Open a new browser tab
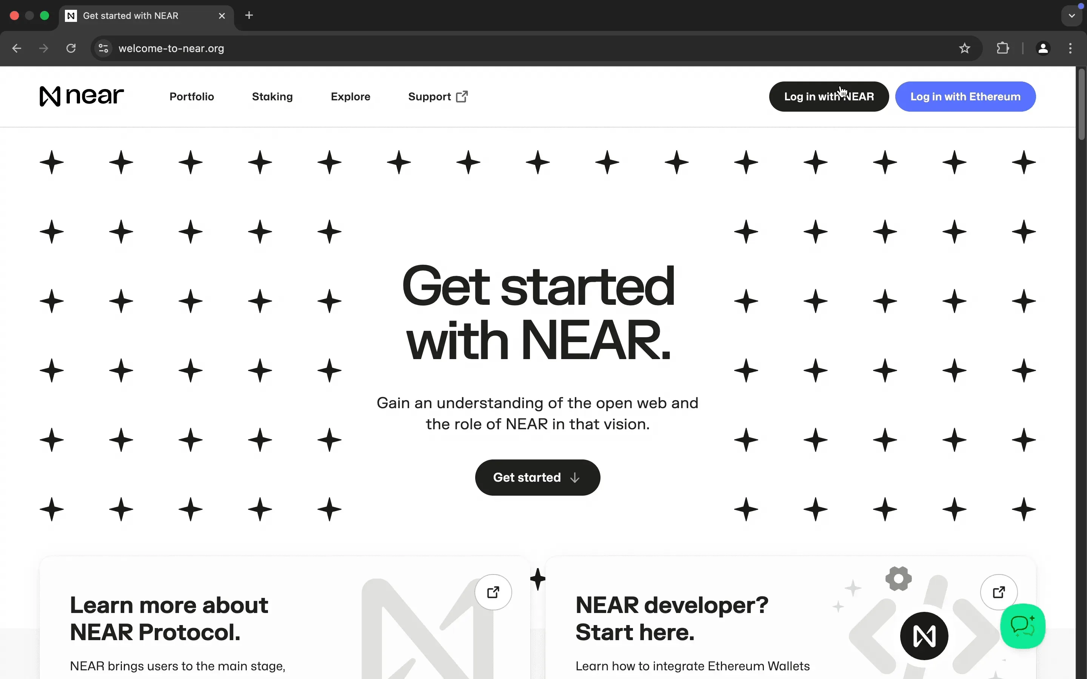 click(249, 16)
